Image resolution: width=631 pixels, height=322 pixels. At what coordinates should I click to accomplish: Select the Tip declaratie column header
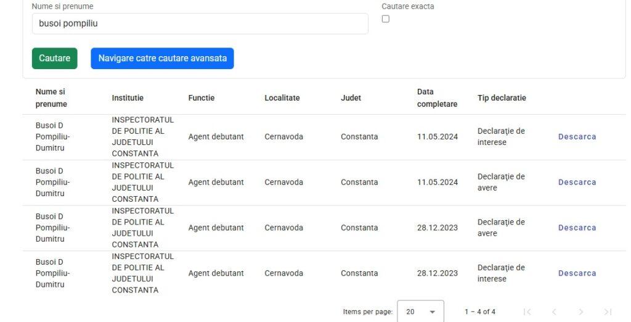pyautogui.click(x=502, y=98)
